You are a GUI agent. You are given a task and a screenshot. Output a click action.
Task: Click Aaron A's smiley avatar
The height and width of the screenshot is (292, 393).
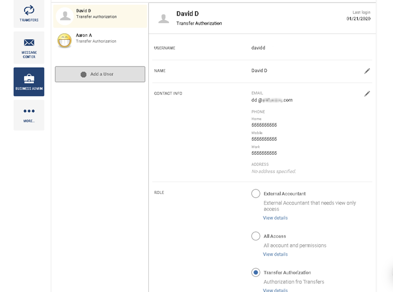coord(64,41)
